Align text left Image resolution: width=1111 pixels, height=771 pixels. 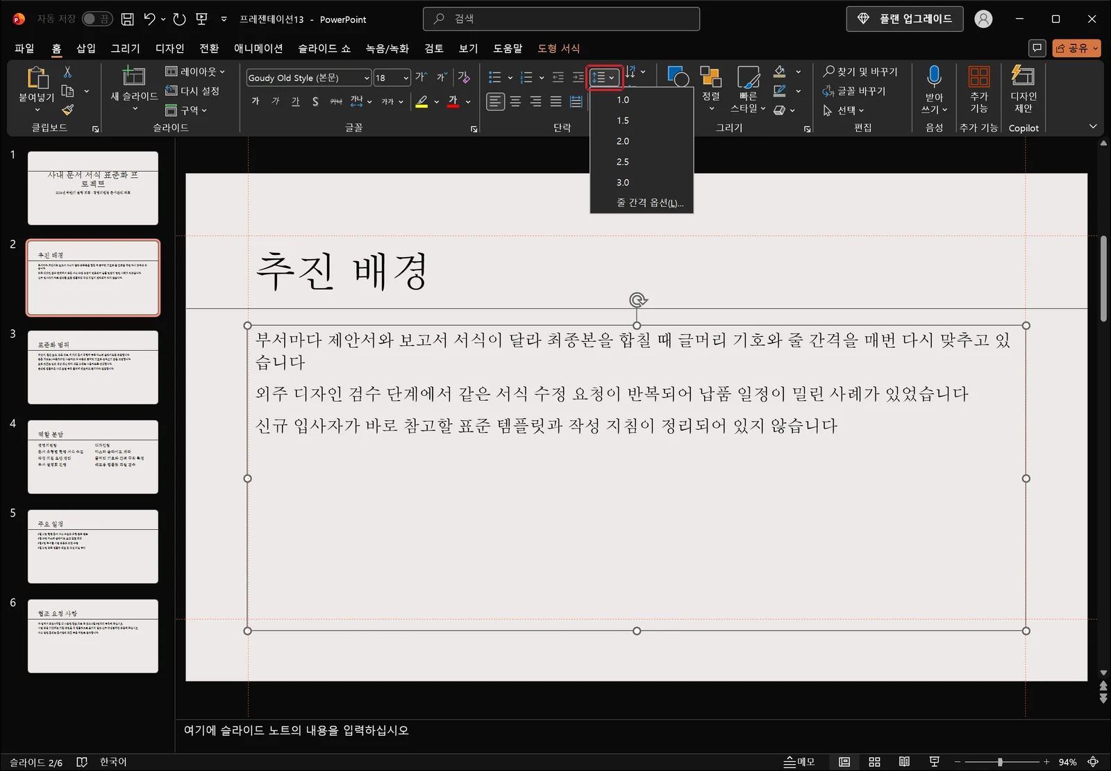pos(495,101)
